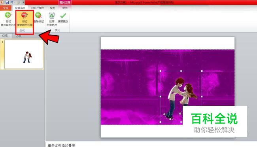The image size is (257, 147).
Task: Click removal mark near boy's left shoe
Action: (x=164, y=115)
